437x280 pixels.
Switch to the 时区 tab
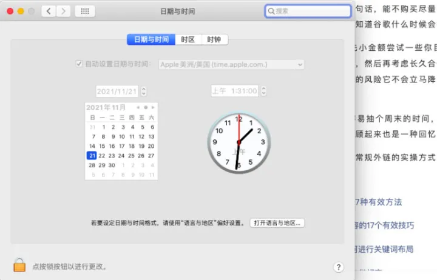188,39
